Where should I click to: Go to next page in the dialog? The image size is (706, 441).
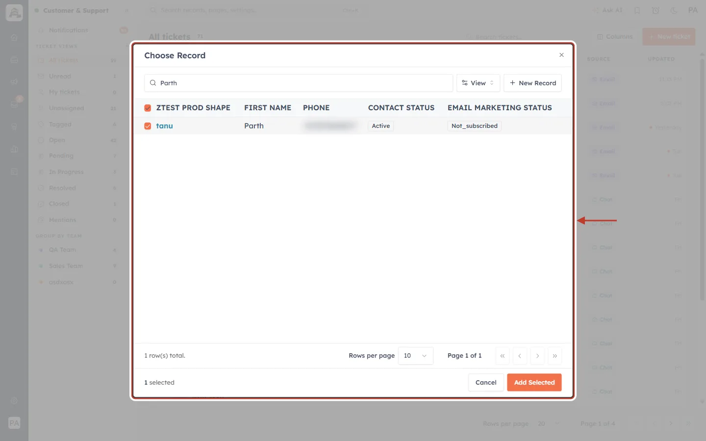537,356
